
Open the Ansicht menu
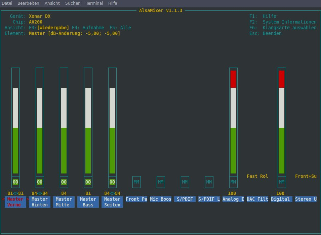[x=52, y=3]
